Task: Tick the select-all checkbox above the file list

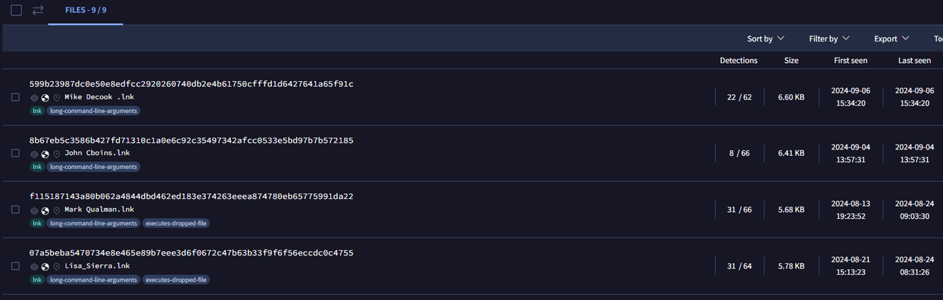Action: [16, 10]
